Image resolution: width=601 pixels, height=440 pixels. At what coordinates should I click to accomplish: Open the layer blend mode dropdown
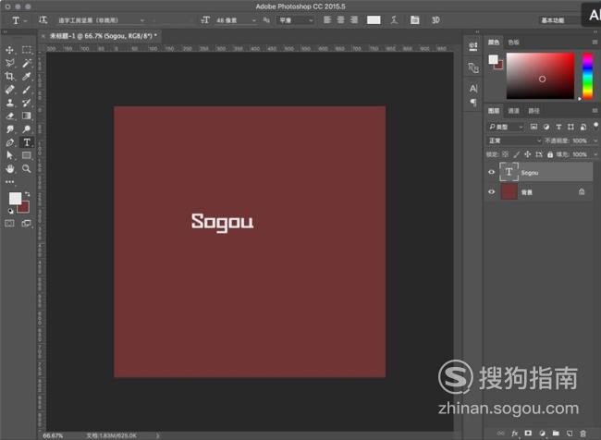pos(514,141)
